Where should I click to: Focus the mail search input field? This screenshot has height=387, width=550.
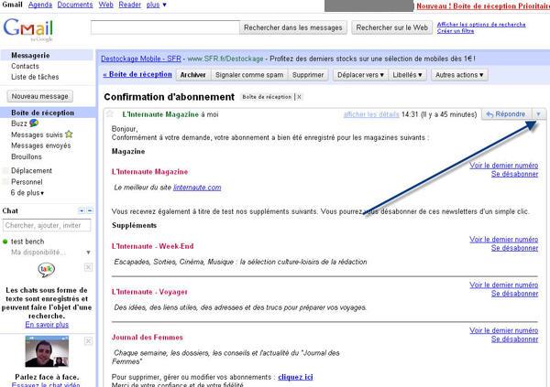[165, 27]
